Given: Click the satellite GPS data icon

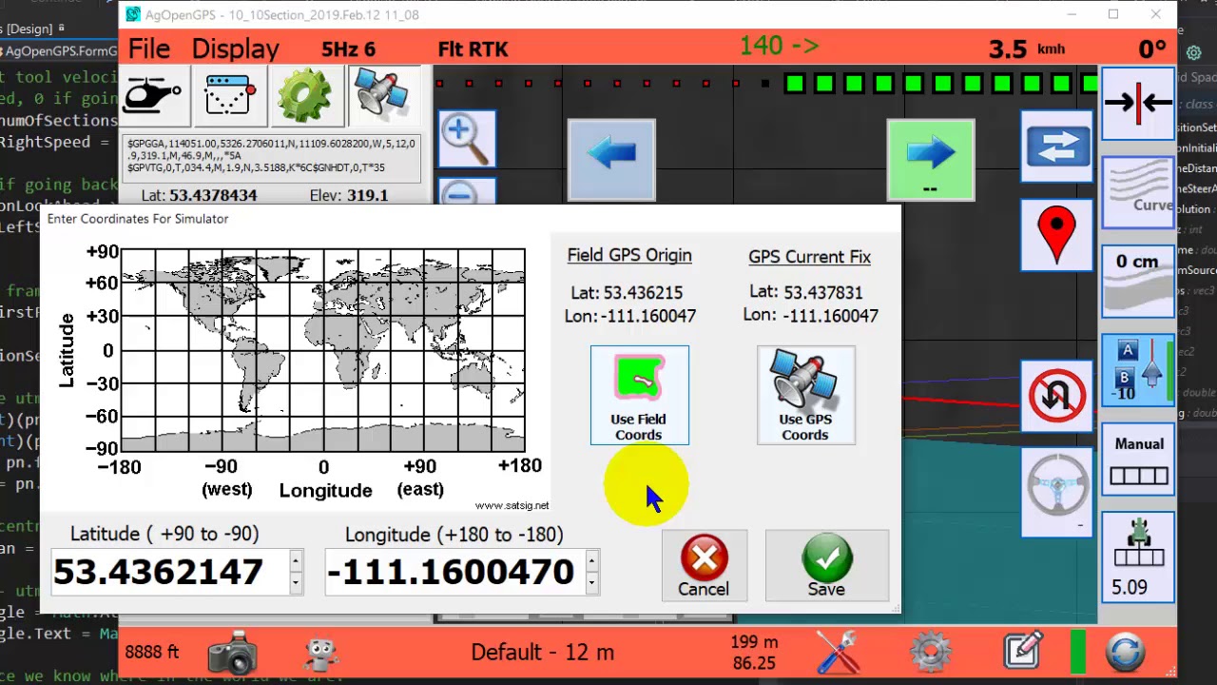Looking at the screenshot, I should (x=382, y=95).
